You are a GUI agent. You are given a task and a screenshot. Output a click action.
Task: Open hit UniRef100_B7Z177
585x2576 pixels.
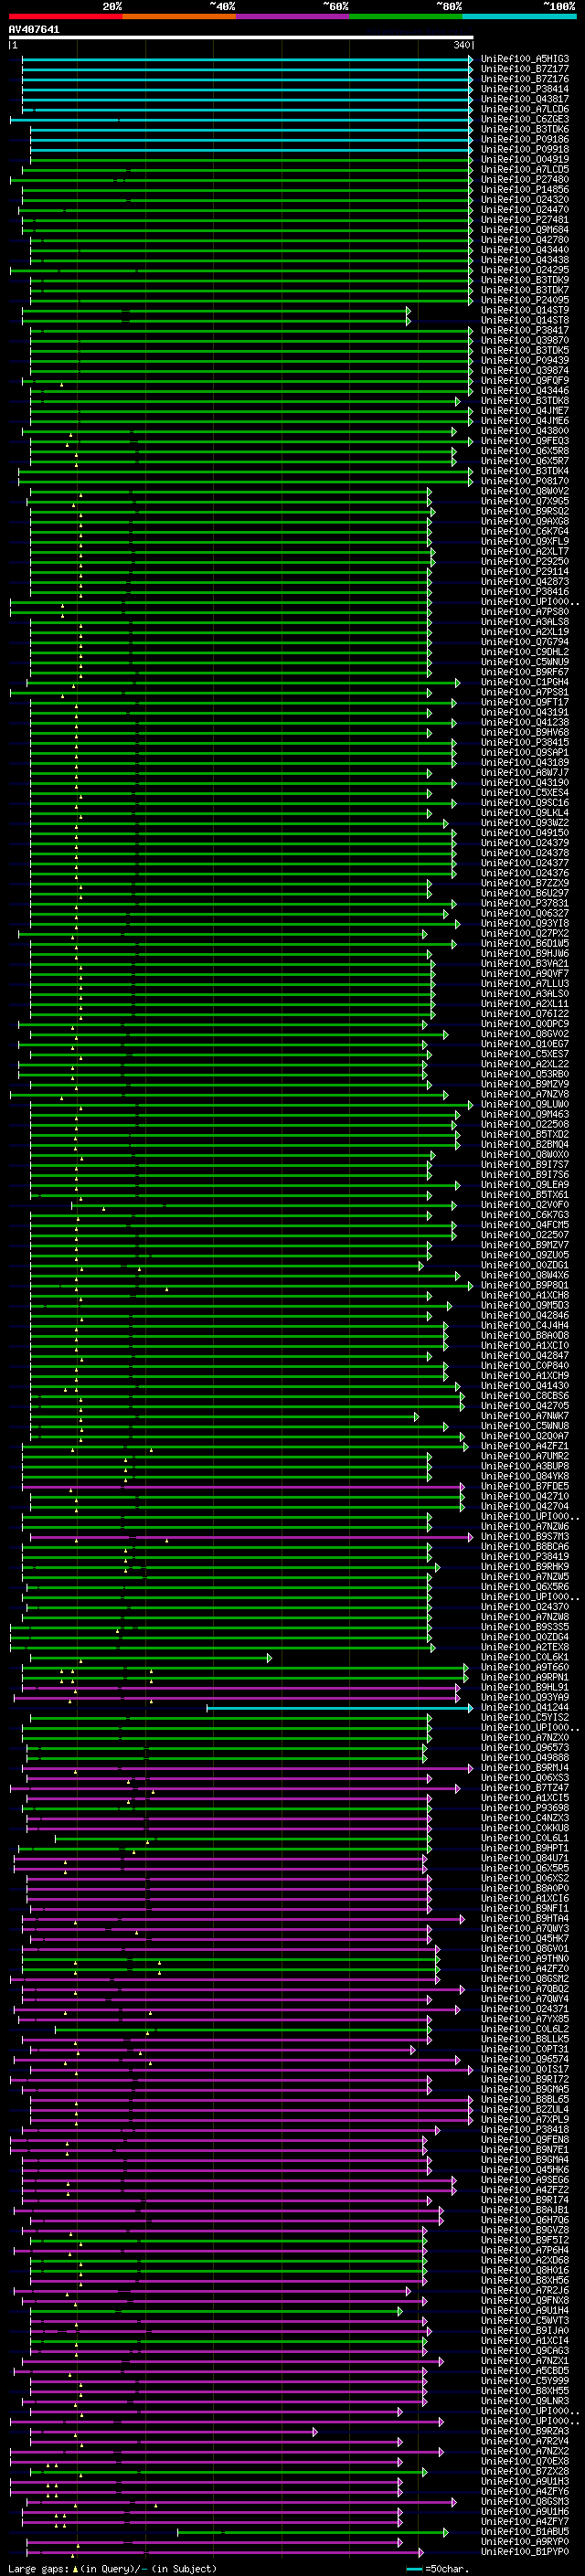(525, 69)
